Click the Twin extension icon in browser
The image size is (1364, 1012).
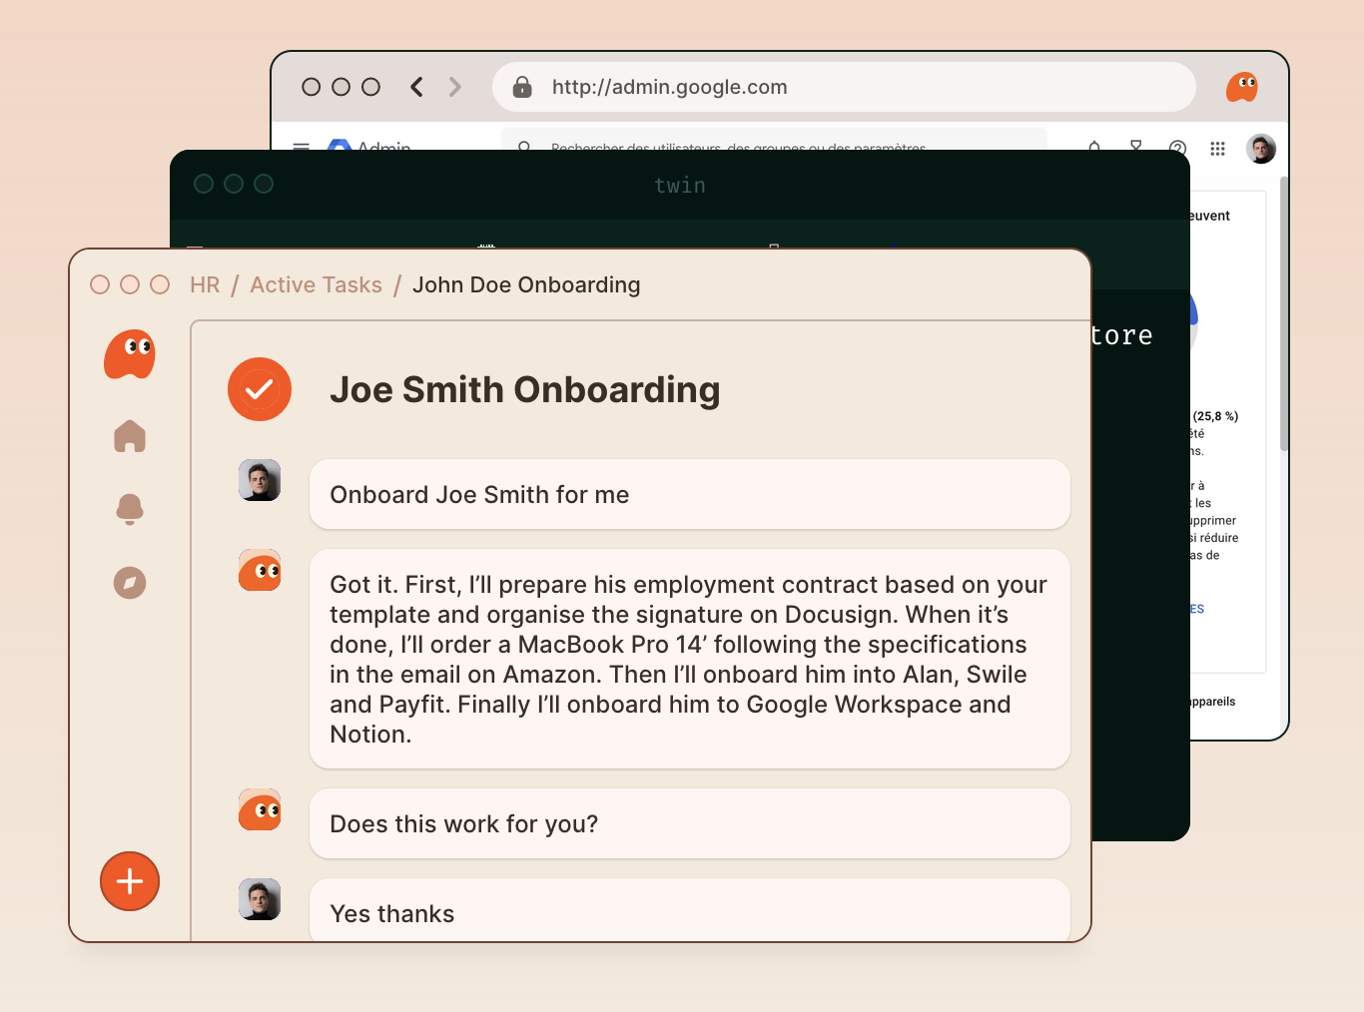pyautogui.click(x=1242, y=87)
